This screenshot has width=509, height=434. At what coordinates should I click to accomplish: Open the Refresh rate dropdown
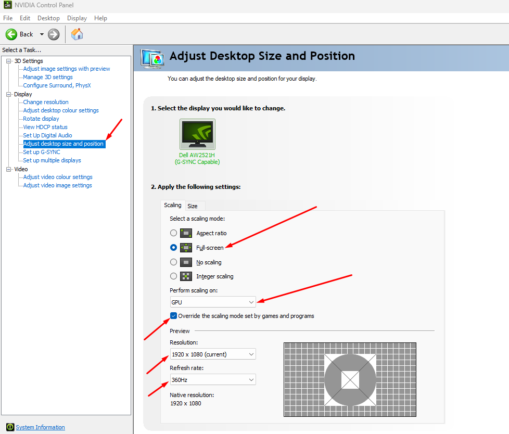pos(213,380)
